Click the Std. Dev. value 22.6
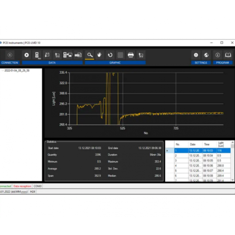The height and width of the screenshot is (235, 235). tap(159, 169)
